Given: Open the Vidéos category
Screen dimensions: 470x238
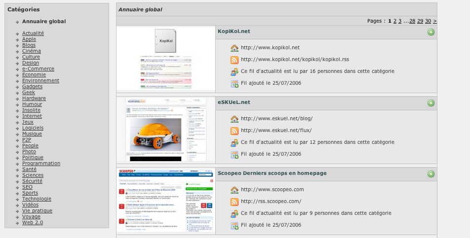Looking at the screenshot, I should (30, 205).
